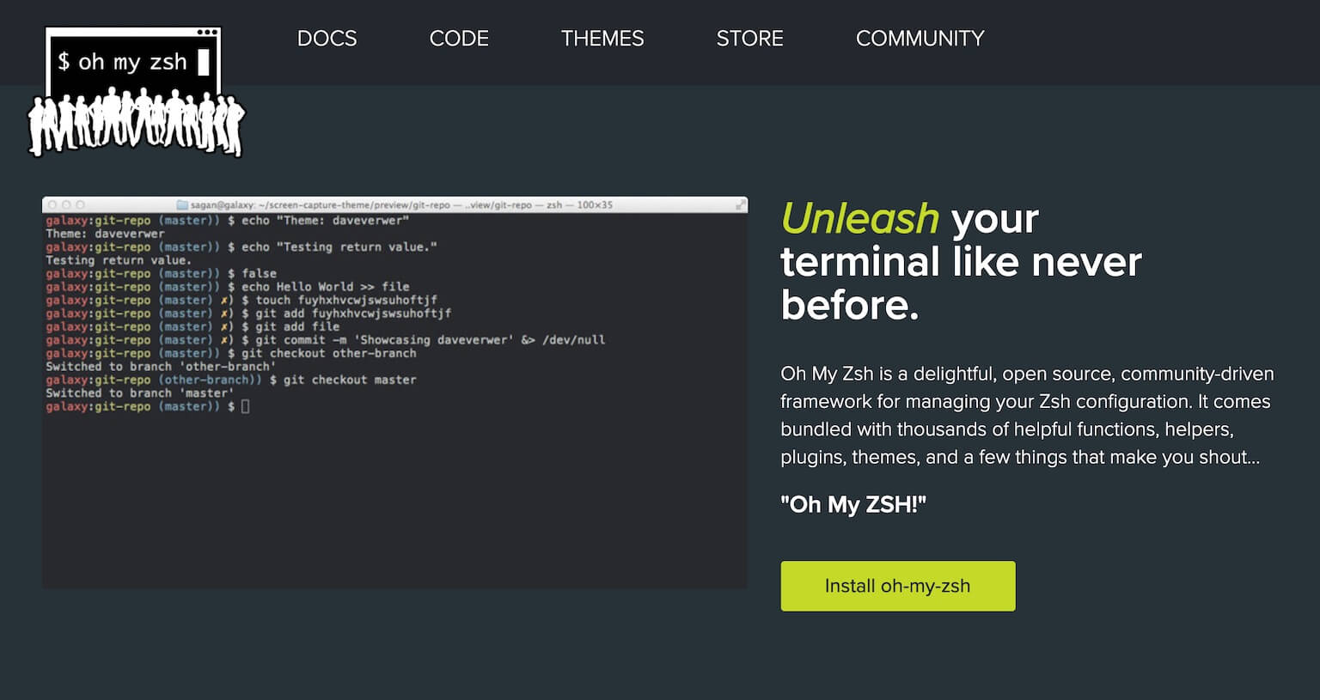Click the "Theme: daveverwer" output line
This screenshot has width=1320, height=700.
click(x=105, y=234)
